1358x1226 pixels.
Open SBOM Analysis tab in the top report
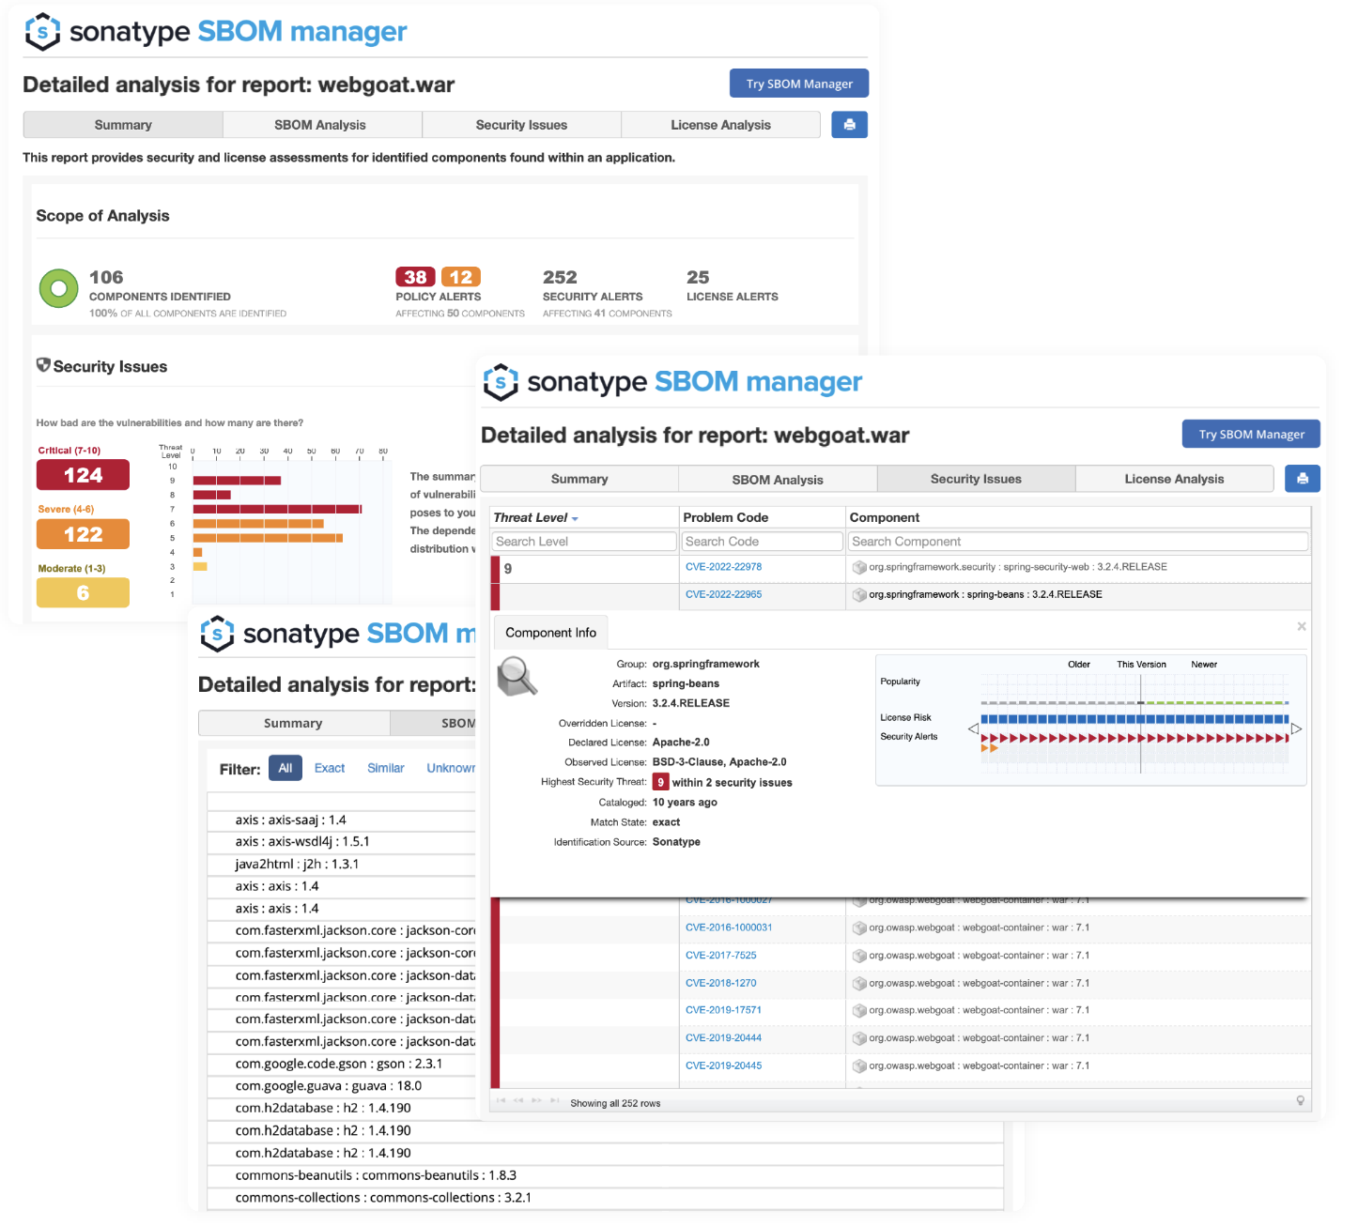(320, 125)
